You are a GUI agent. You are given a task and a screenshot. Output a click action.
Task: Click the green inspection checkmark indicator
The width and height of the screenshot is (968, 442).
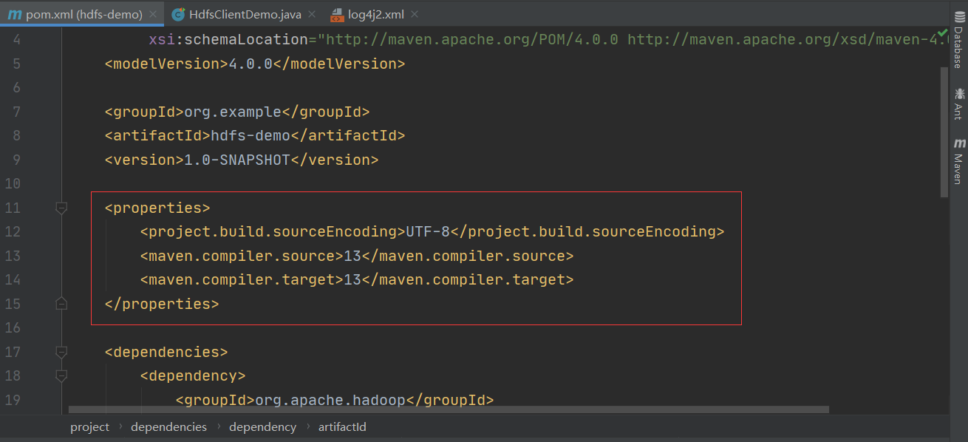point(942,33)
